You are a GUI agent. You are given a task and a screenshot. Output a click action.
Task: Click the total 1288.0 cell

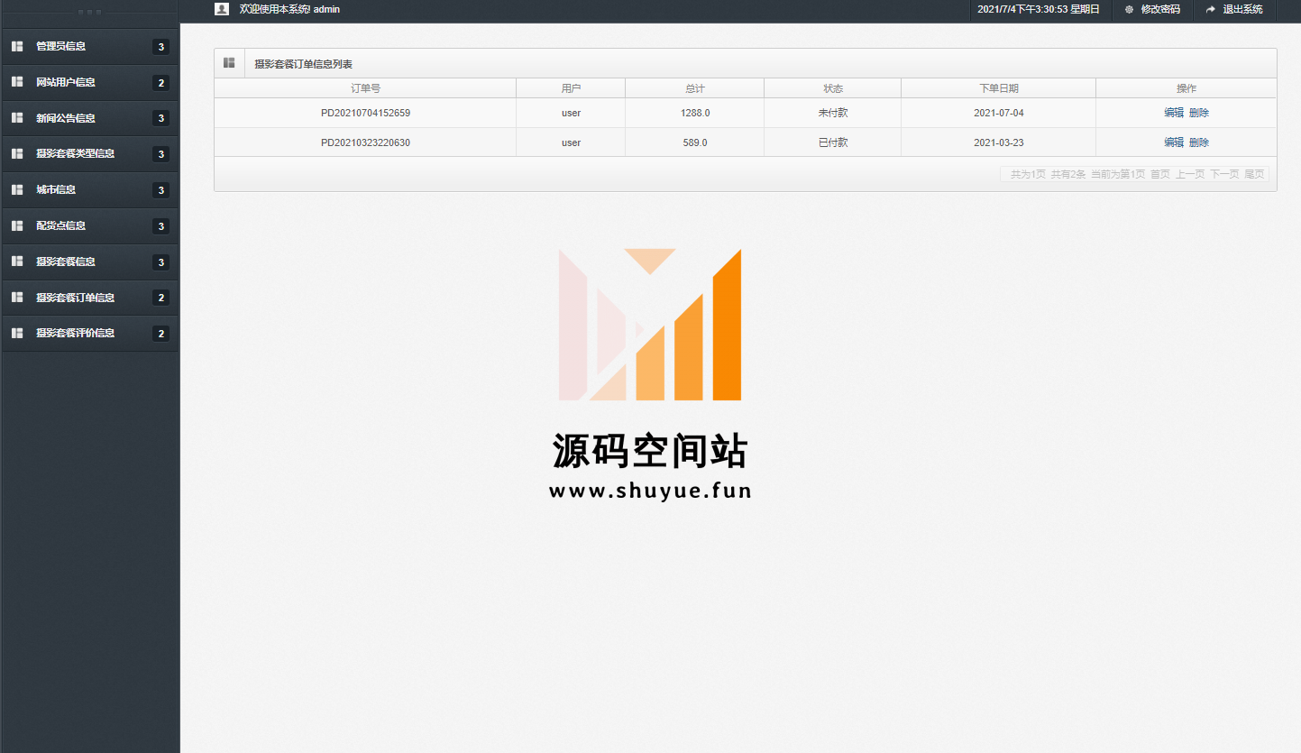click(694, 113)
